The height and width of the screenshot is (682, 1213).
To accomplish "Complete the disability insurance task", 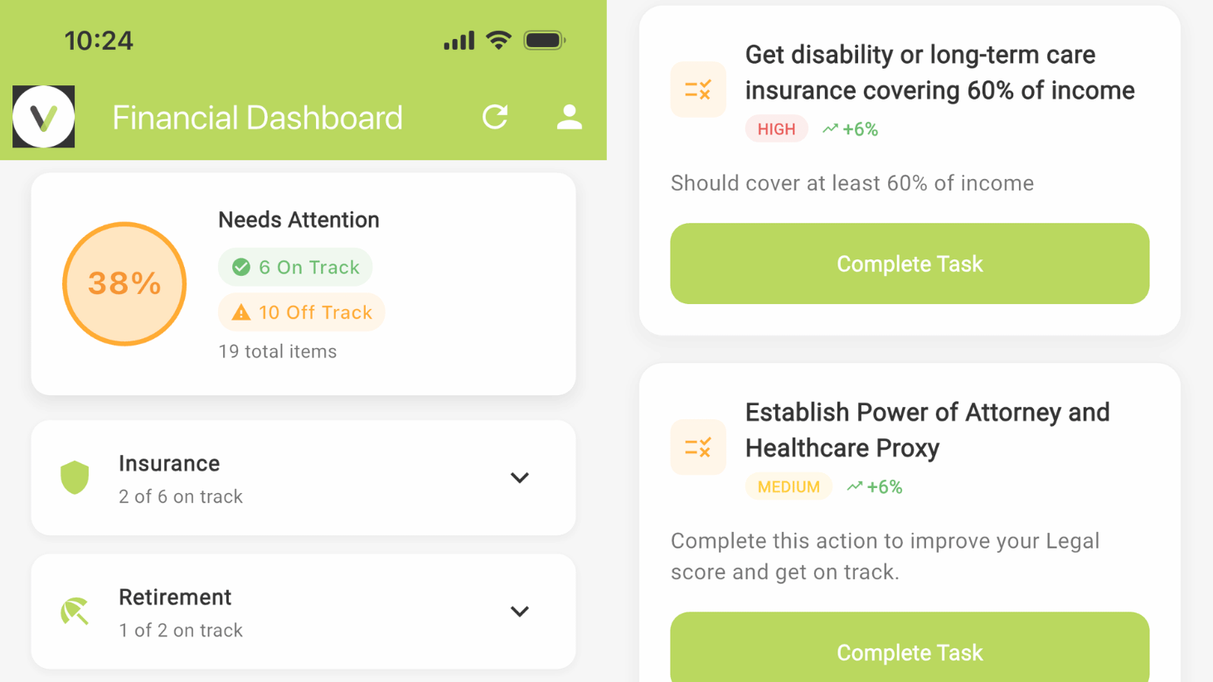I will point(910,264).
